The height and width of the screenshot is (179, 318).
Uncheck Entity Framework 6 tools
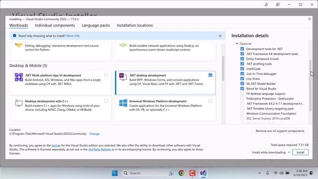(242, 59)
